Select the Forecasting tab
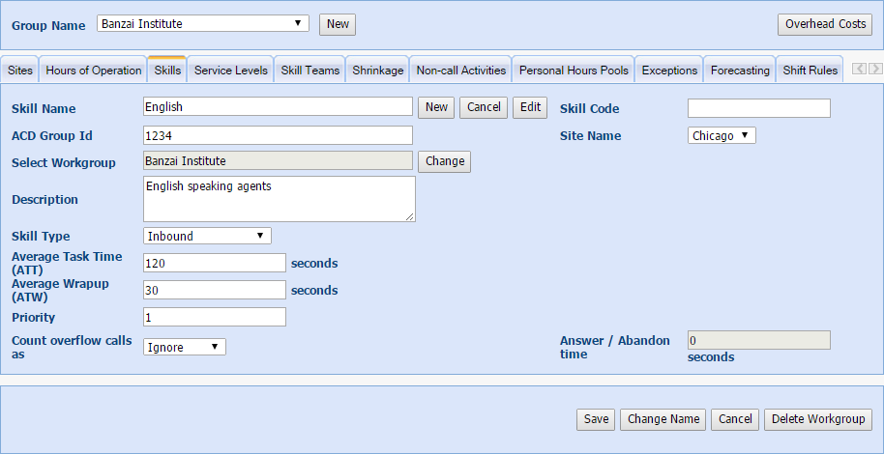This screenshot has height=454, width=884. pyautogui.click(x=740, y=71)
